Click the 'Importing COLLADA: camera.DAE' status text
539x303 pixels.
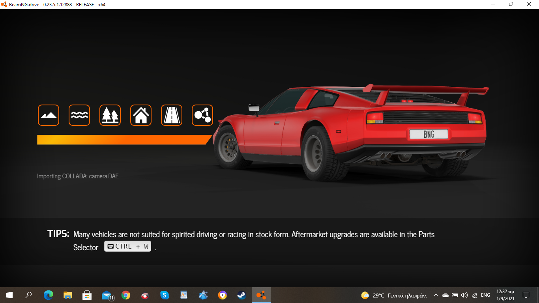pyautogui.click(x=78, y=176)
